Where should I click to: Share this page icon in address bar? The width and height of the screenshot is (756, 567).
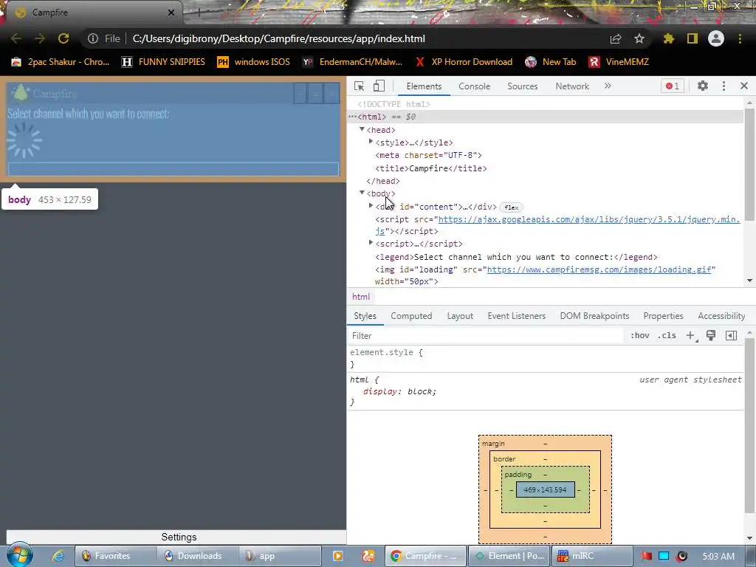point(616,38)
